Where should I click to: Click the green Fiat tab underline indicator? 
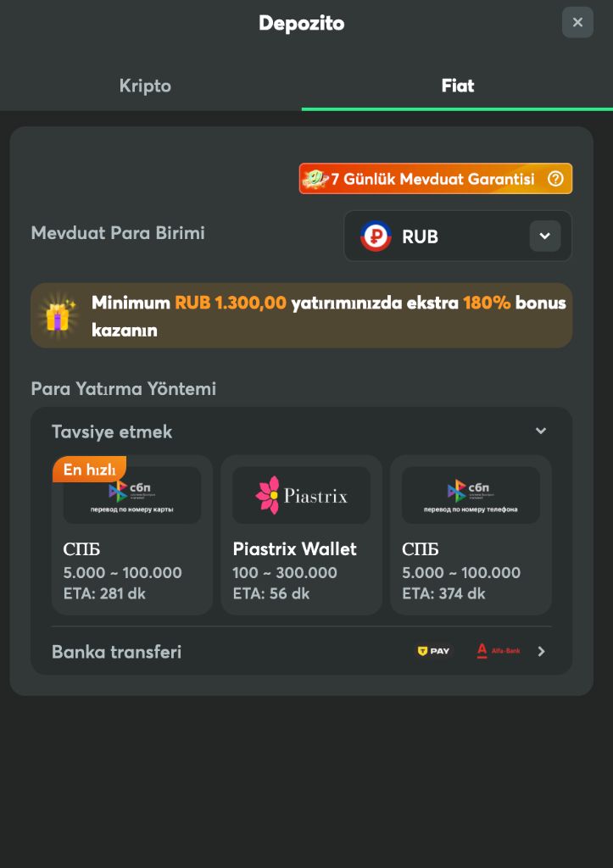tap(457, 107)
